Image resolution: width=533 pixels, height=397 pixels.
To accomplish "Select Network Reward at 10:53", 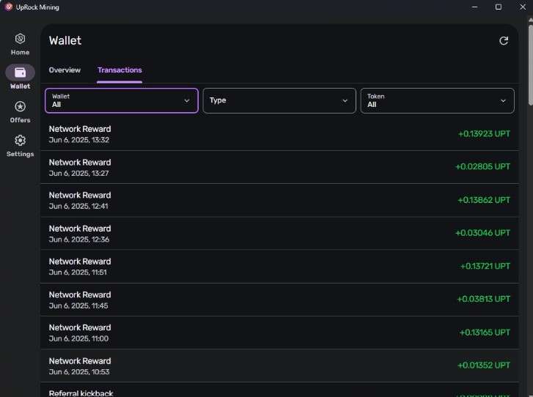I will [279, 366].
